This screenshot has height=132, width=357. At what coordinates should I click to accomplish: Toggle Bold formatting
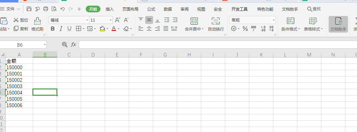click(53, 29)
